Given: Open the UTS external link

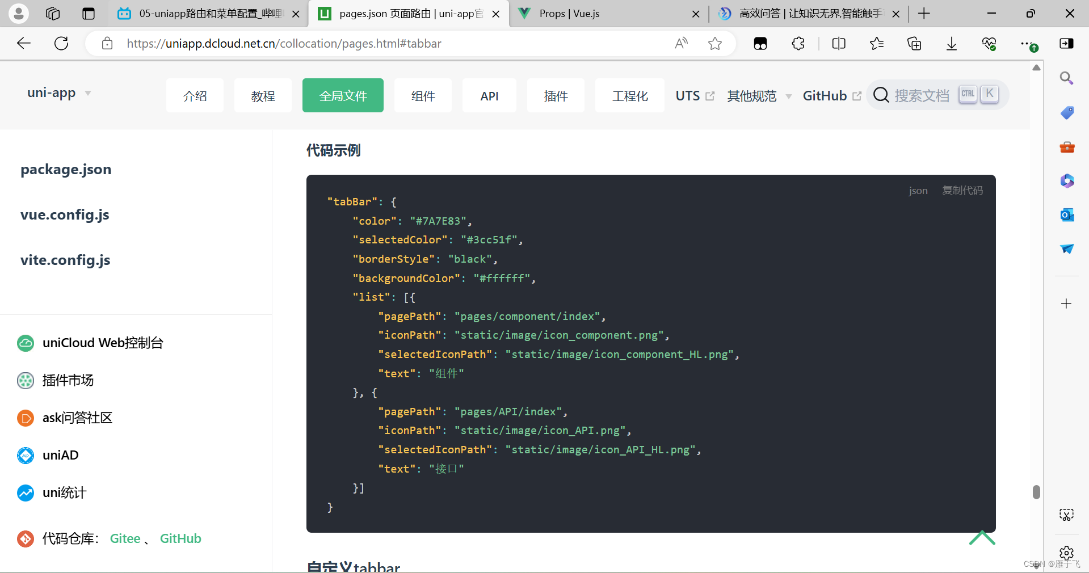Looking at the screenshot, I should click(695, 96).
